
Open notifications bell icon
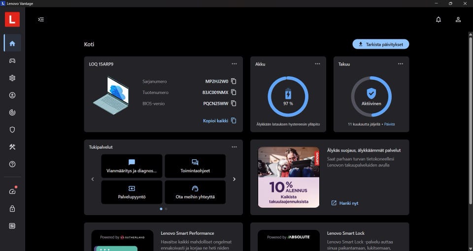pyautogui.click(x=439, y=20)
